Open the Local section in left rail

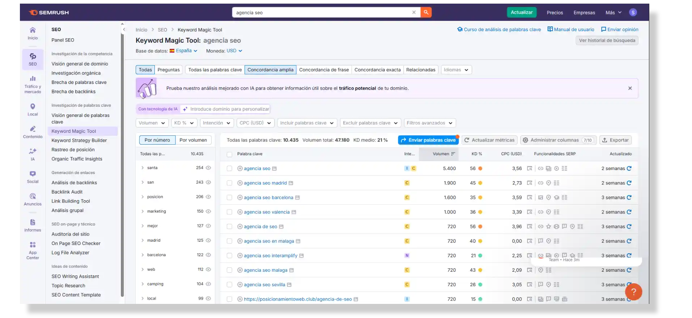pos(33,109)
